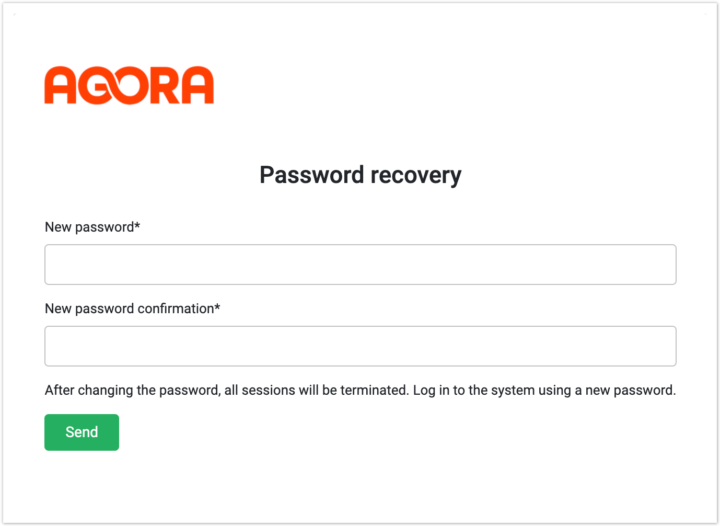Viewport: 720px width, 526px height.
Task: Focus the New password input field
Action: 361,265
